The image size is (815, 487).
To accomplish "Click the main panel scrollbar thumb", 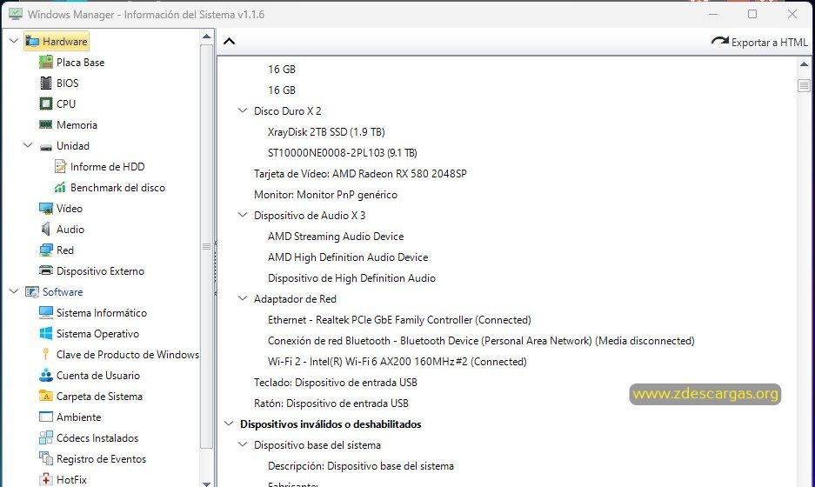I will pyautogui.click(x=804, y=86).
